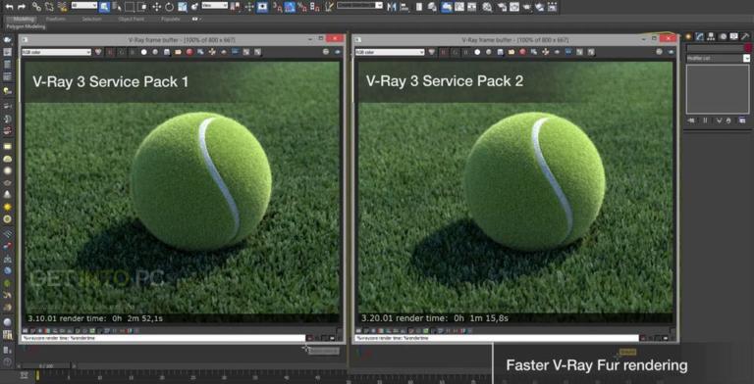Activate the Bind to Space Warp tool
The width and height of the screenshot is (754, 384).
62,7
